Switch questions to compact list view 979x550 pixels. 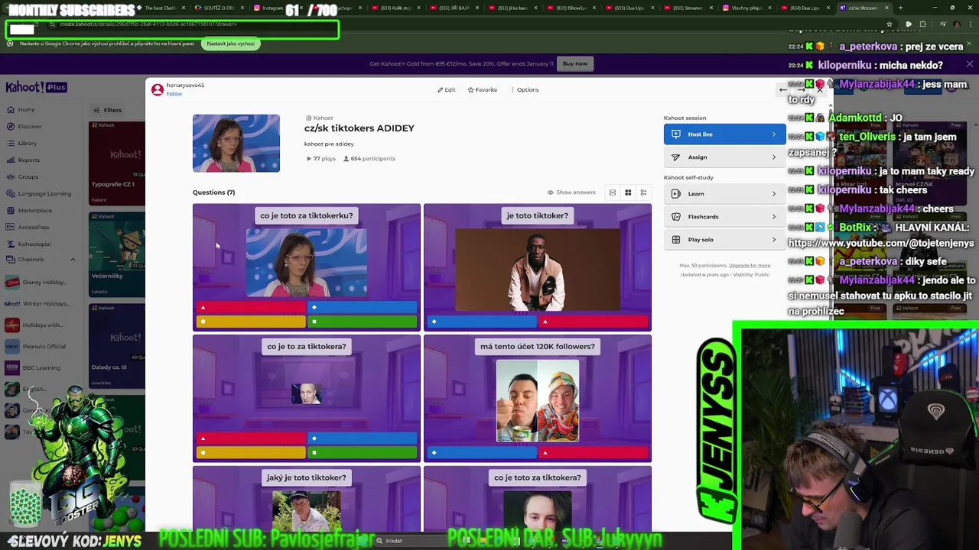tap(643, 192)
